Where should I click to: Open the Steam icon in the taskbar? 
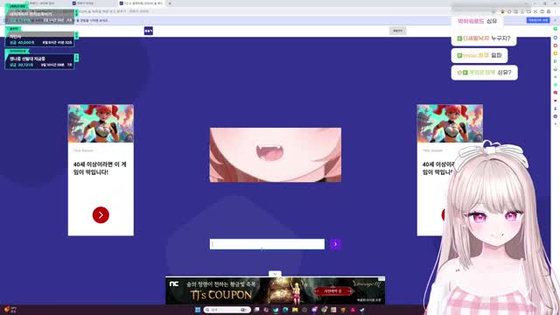(x=362, y=310)
